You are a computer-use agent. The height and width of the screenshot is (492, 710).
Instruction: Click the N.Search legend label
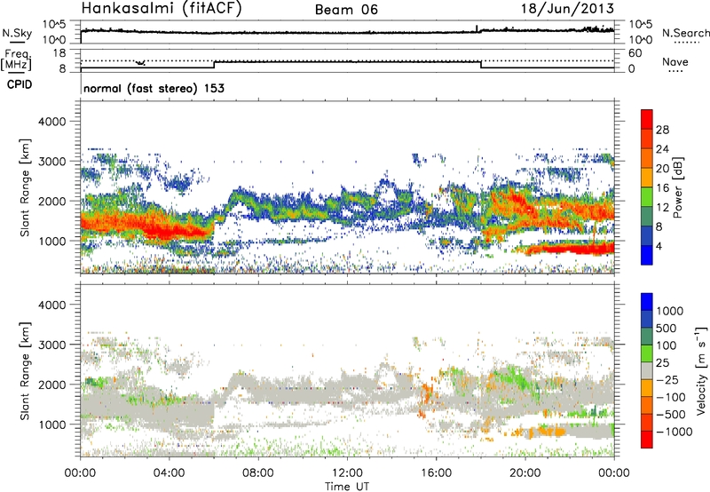685,33
